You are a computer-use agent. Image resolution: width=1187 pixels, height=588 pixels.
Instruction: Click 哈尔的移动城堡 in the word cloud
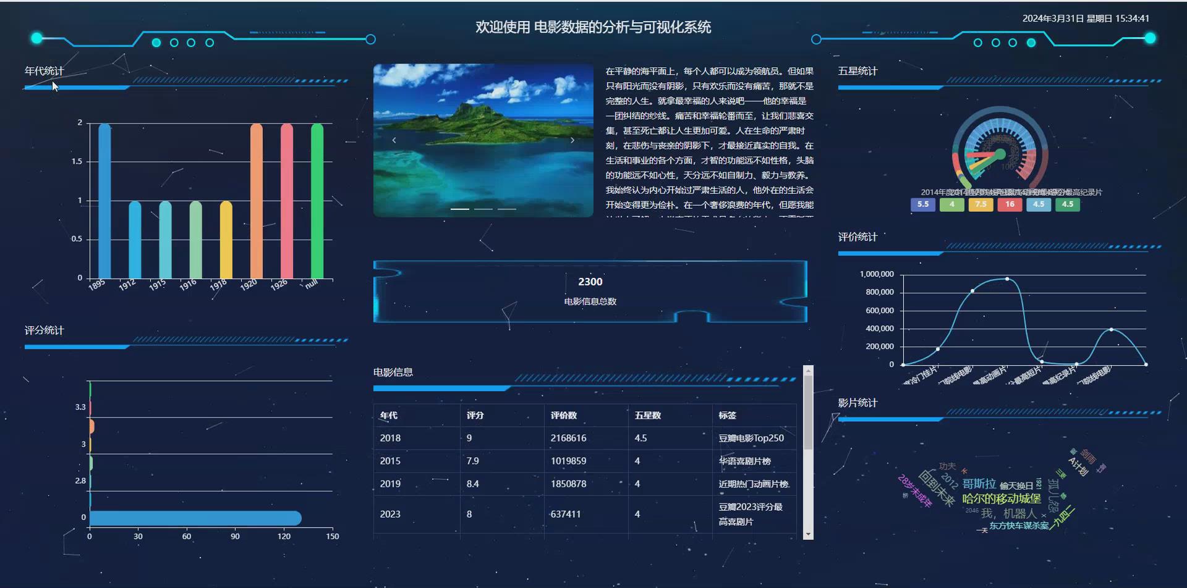1002,498
